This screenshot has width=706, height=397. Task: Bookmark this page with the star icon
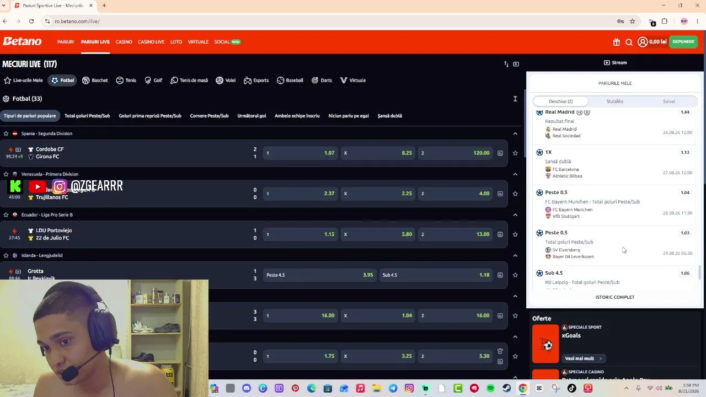pos(633,21)
